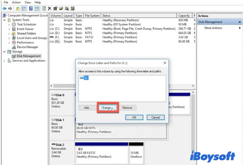This screenshot has height=165, width=243.
Task: Open the View menu
Action: (28, 2)
